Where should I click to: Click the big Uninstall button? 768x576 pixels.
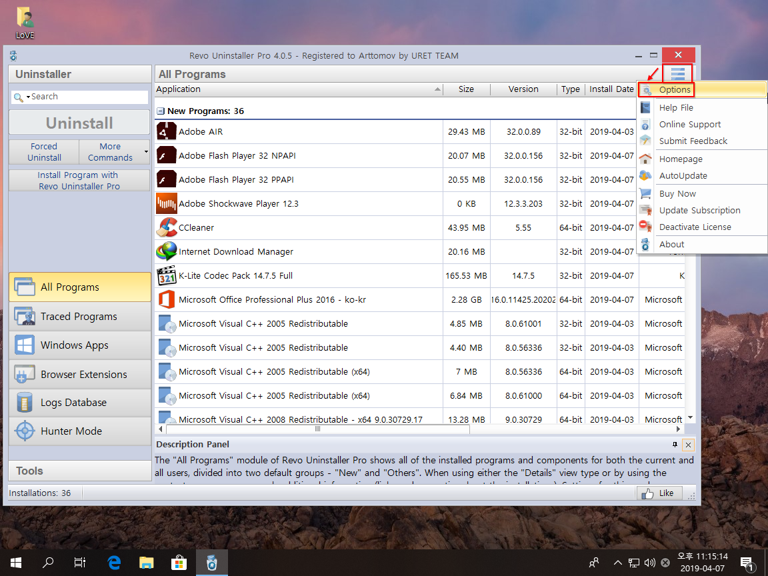[79, 123]
